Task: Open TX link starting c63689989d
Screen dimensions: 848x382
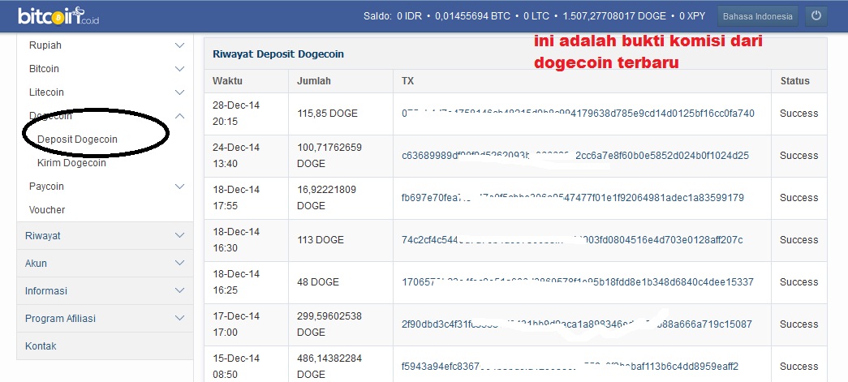Action: coord(575,156)
